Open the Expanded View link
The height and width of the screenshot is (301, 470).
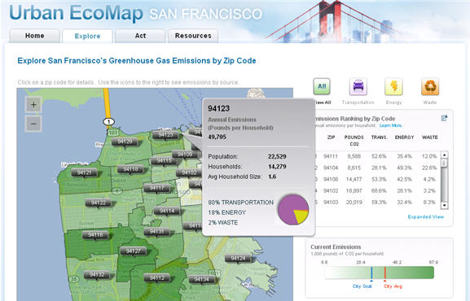click(426, 217)
